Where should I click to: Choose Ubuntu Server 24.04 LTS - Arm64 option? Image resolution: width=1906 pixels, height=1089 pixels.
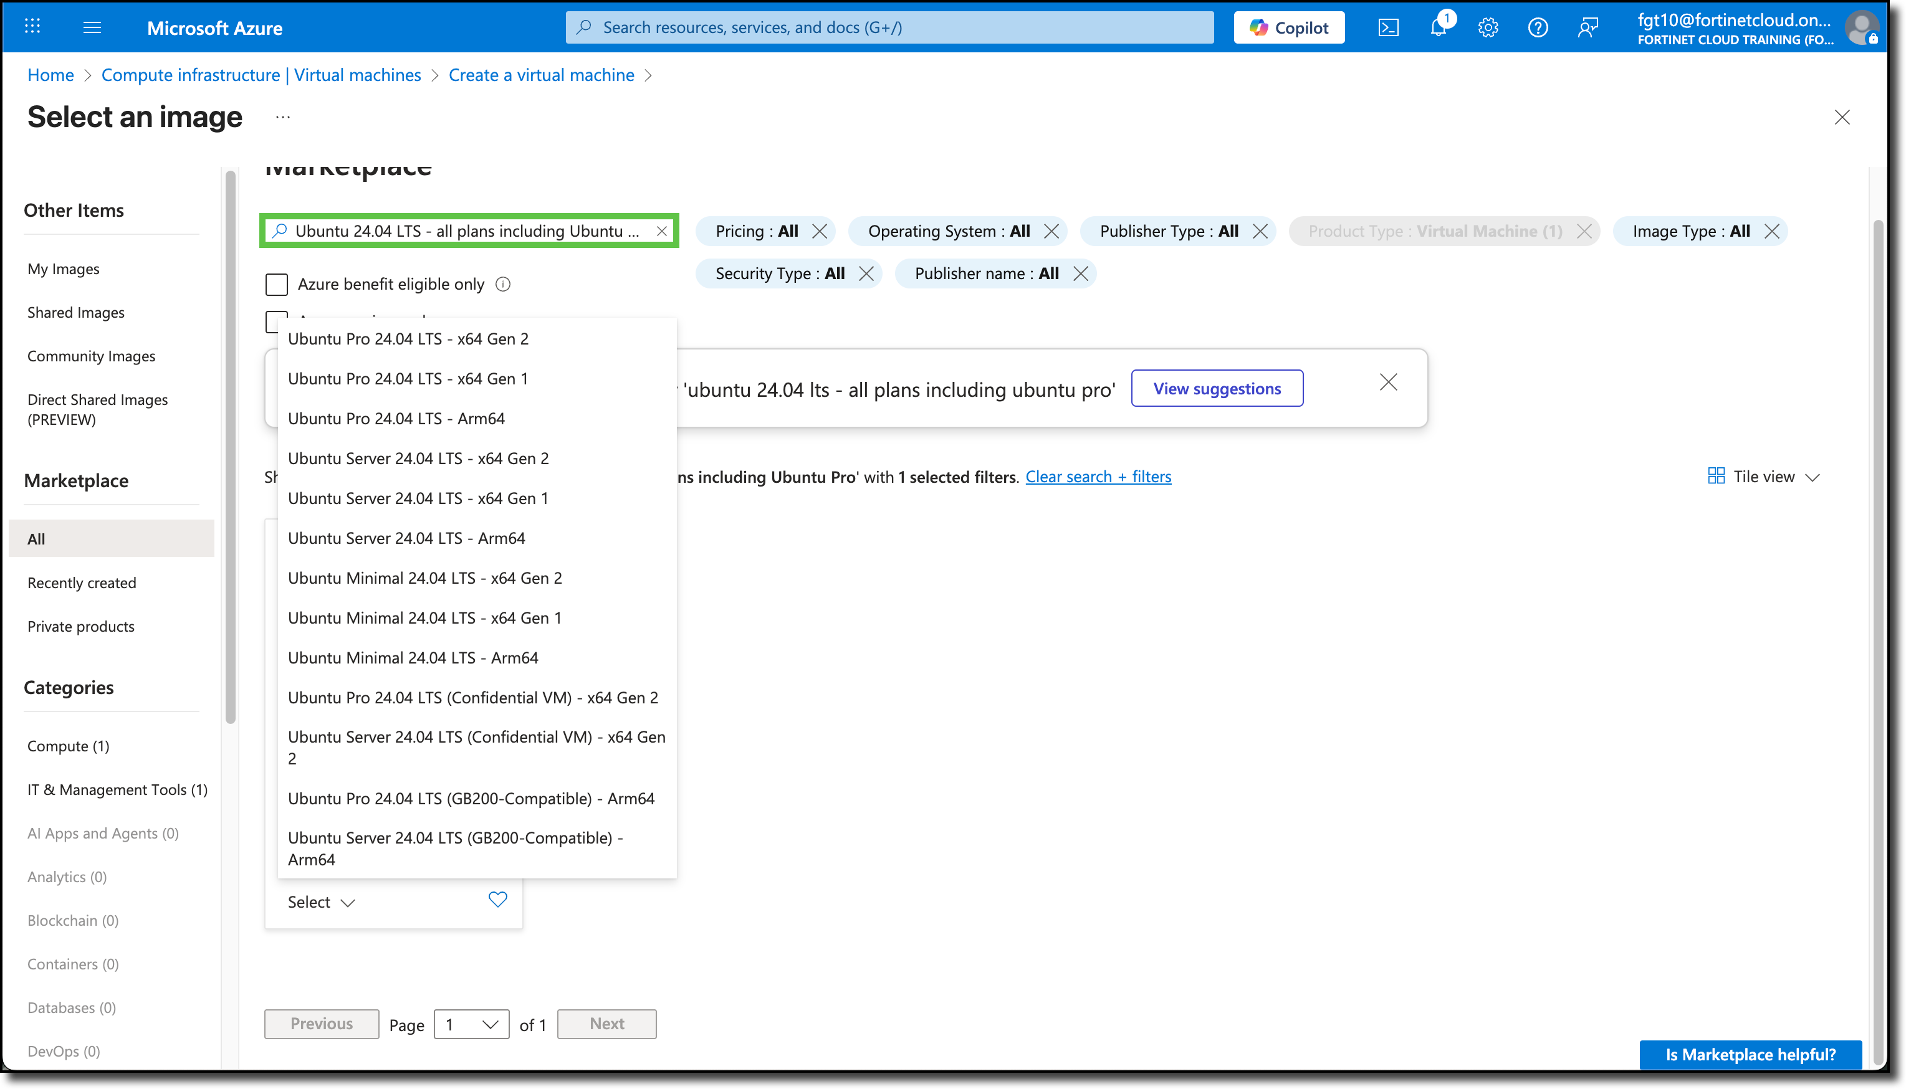[406, 538]
